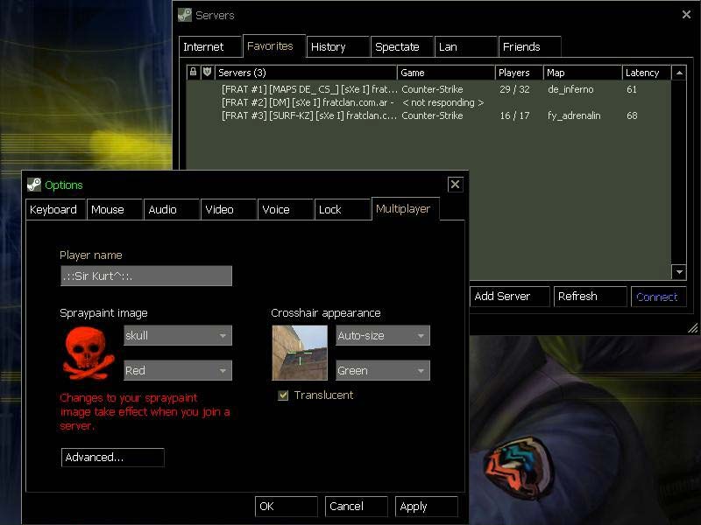The width and height of the screenshot is (701, 525).
Task: Click the Steam icon in Options title bar
Action: click(34, 185)
